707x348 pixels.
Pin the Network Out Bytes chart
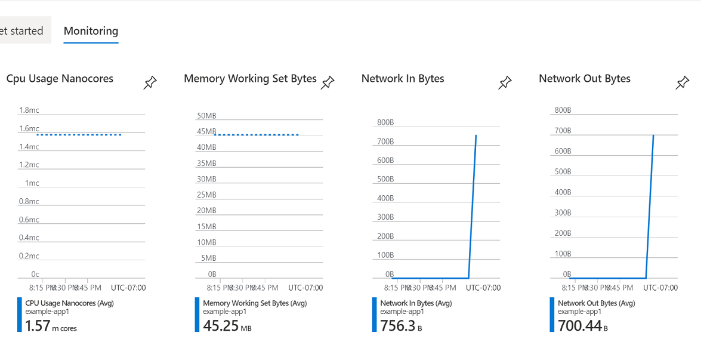pos(682,82)
